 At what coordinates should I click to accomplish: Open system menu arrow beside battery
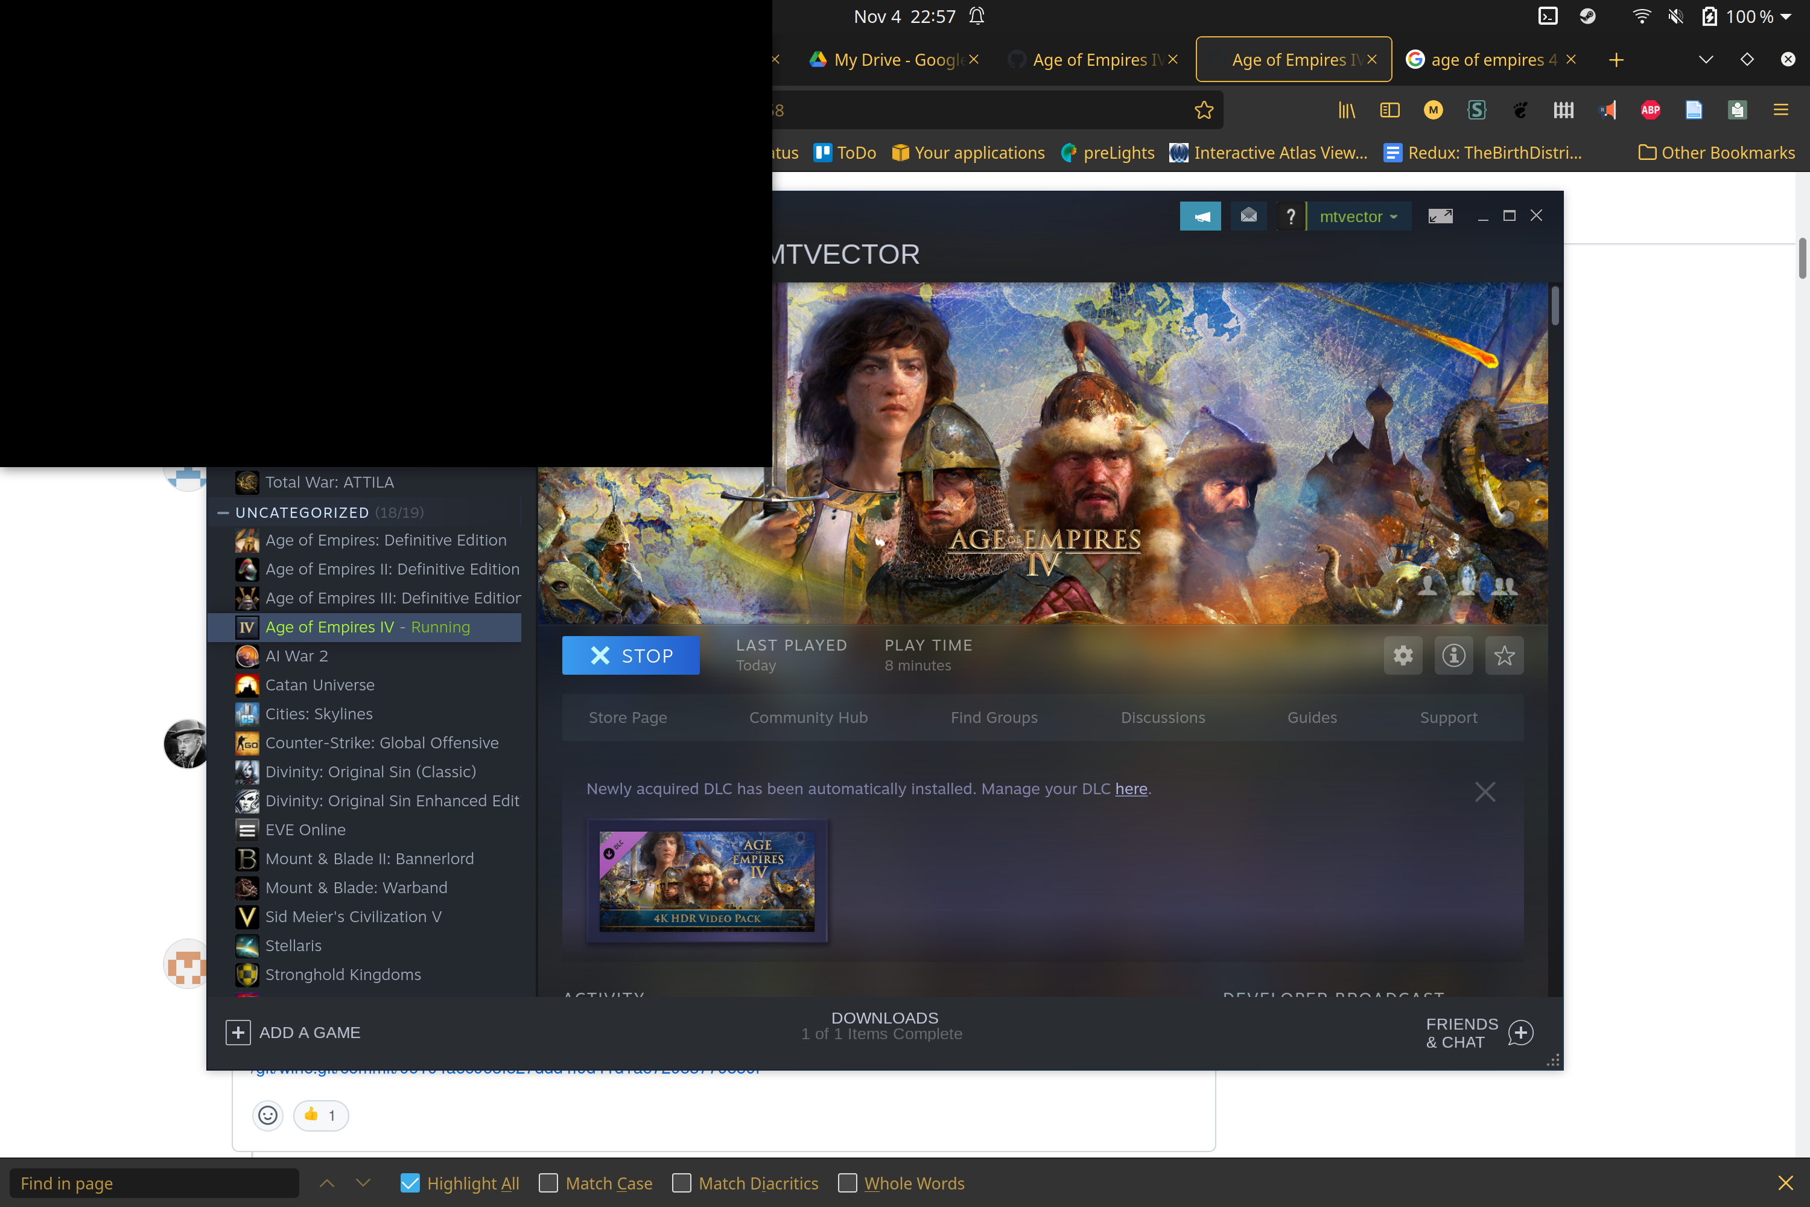click(x=1786, y=16)
